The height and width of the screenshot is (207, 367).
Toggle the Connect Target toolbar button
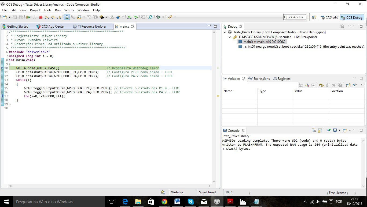point(67,17)
